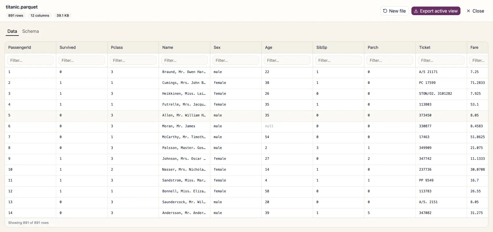Click the SibSp column header
493x232 pixels.
[x=339, y=47]
